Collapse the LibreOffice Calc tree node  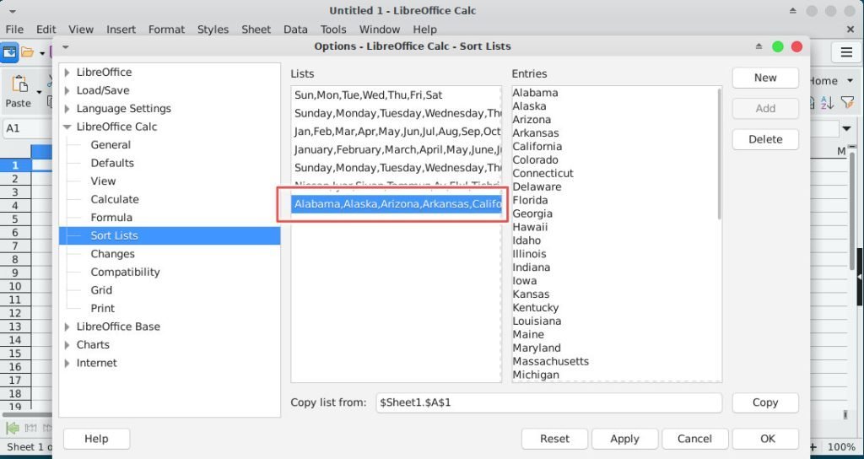tap(67, 127)
